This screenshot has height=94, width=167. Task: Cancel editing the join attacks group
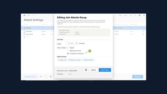tap(93, 70)
